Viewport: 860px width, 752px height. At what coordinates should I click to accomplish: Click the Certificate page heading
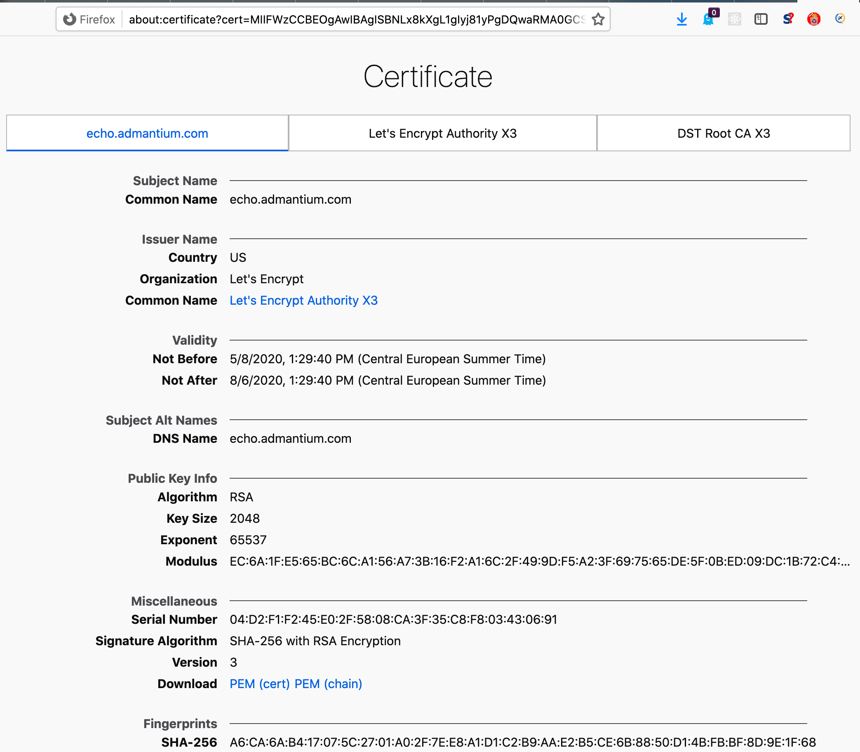pyautogui.click(x=428, y=77)
